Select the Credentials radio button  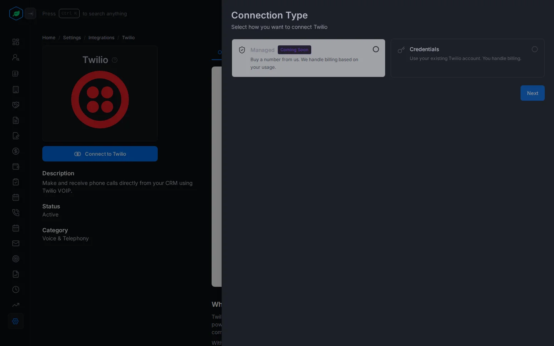[x=535, y=49]
